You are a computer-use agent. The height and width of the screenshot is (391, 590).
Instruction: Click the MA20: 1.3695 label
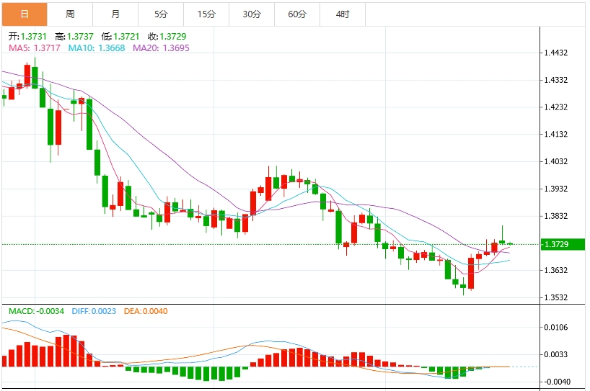161,48
